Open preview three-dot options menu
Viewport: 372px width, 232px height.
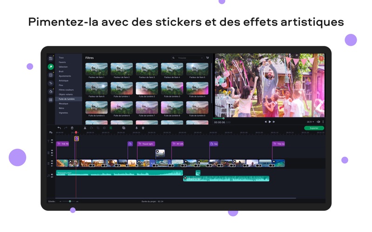coord(323,122)
